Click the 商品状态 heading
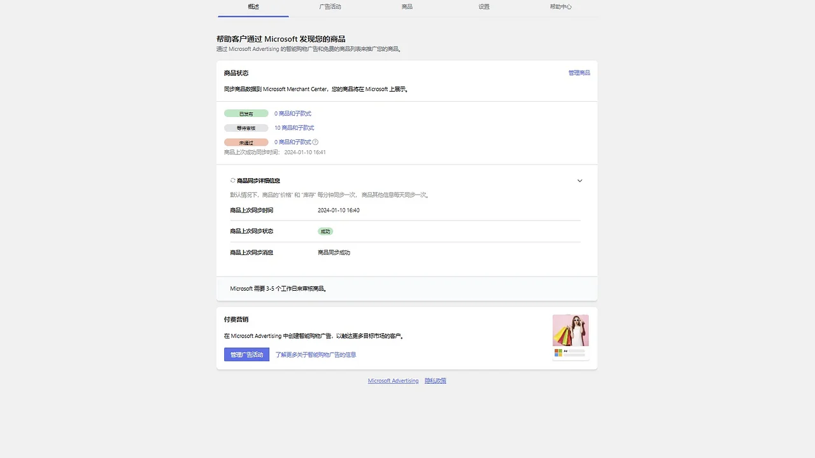 236,73
